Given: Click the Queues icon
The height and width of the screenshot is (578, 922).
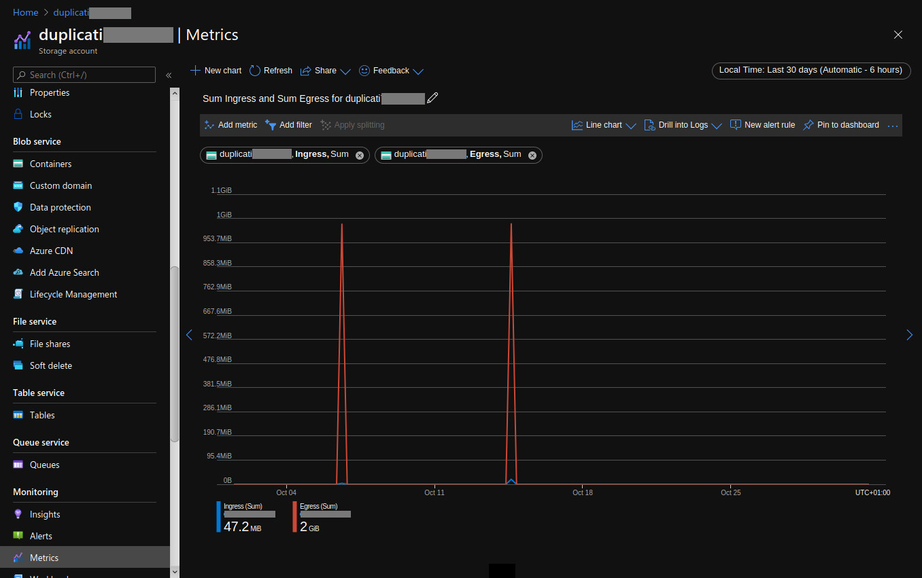Looking at the screenshot, I should click(18, 465).
